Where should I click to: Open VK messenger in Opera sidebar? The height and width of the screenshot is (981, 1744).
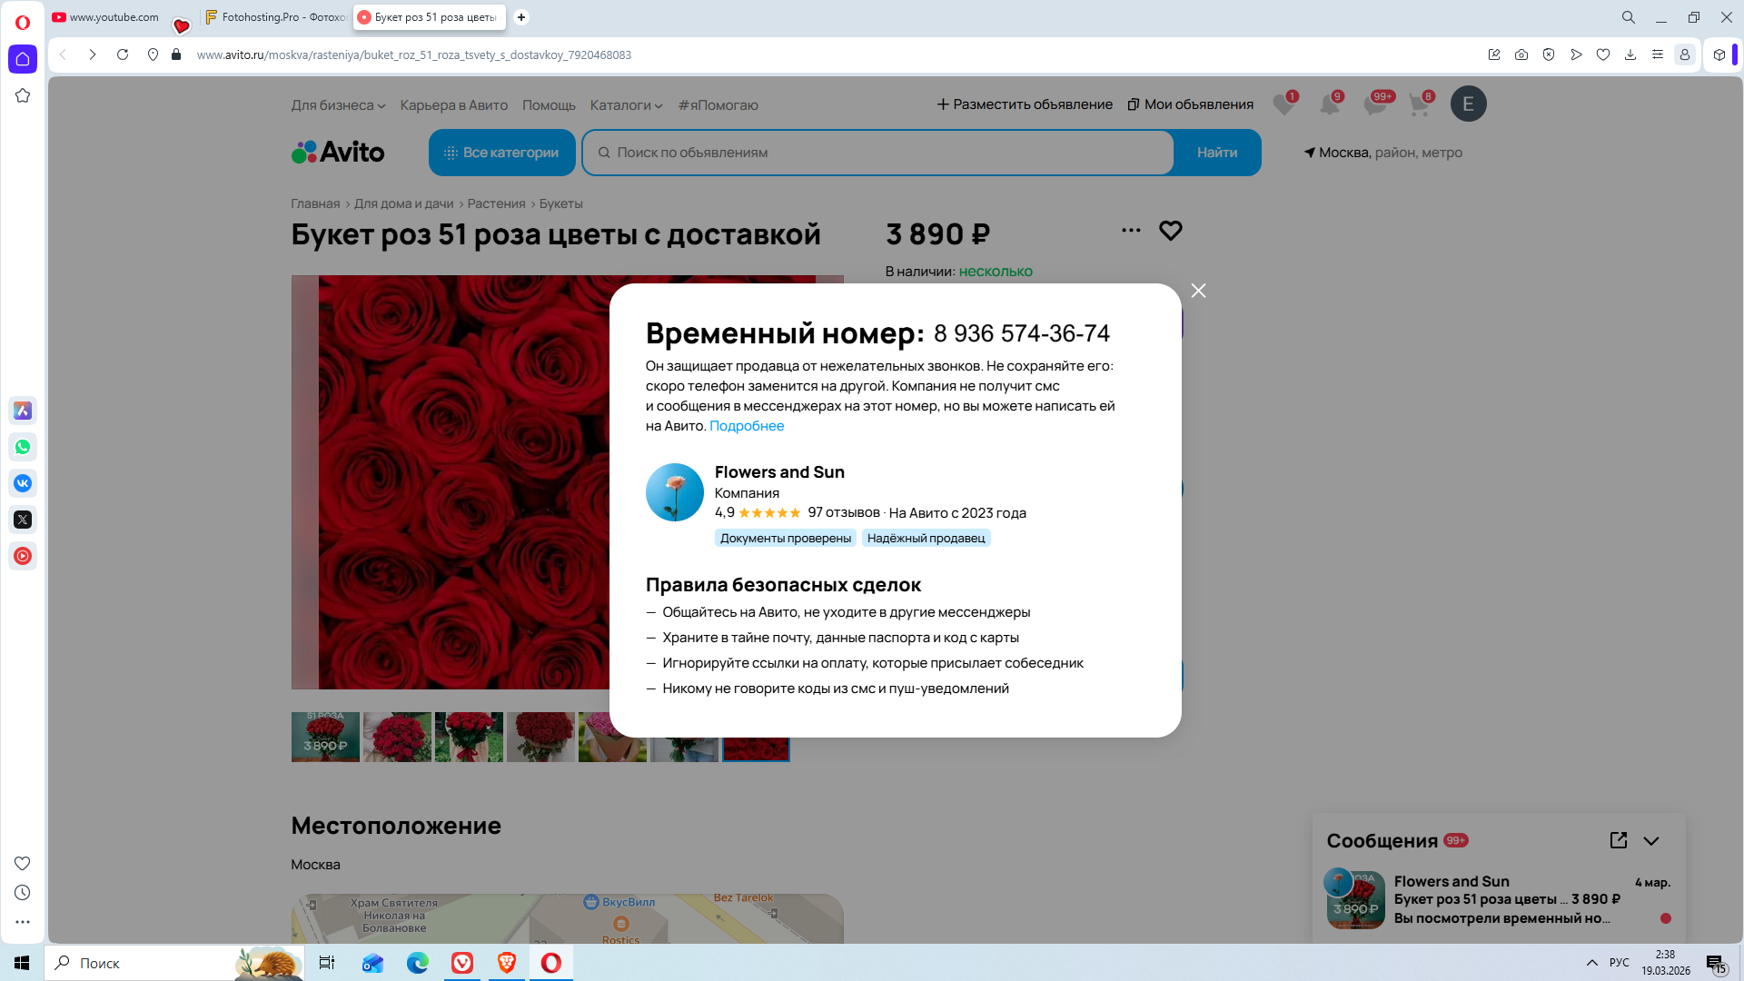[23, 483]
